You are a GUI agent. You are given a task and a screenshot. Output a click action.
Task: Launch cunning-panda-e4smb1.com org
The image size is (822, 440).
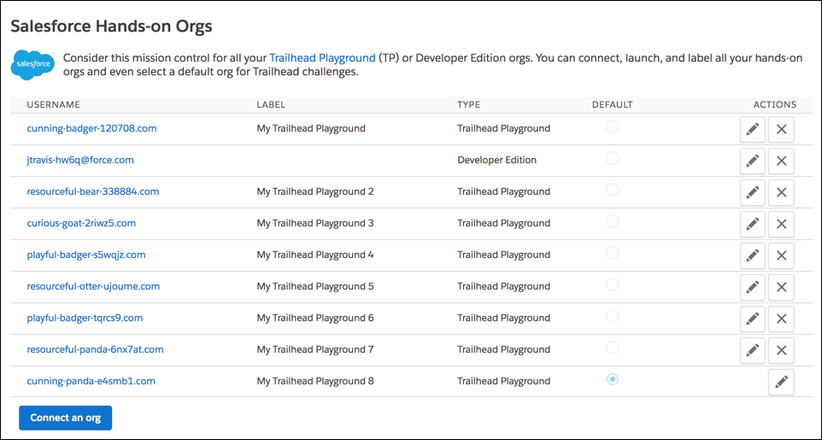(91, 381)
